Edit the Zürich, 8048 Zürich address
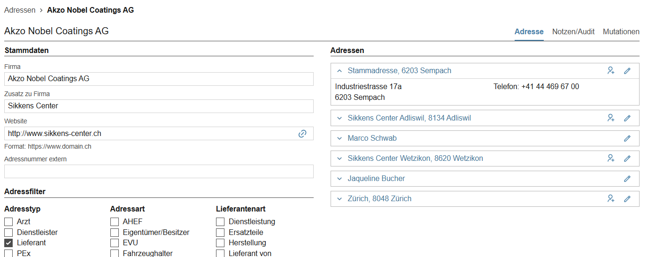 pos(627,199)
